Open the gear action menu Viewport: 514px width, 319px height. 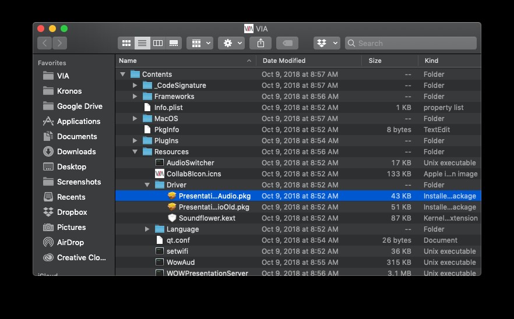point(231,43)
